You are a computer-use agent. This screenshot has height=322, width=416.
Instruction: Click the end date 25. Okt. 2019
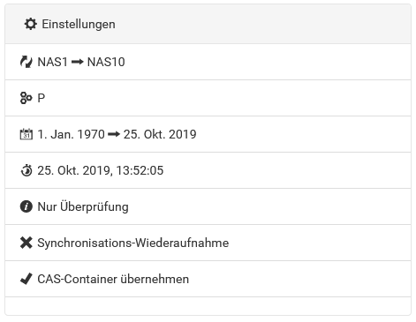pyautogui.click(x=160, y=134)
